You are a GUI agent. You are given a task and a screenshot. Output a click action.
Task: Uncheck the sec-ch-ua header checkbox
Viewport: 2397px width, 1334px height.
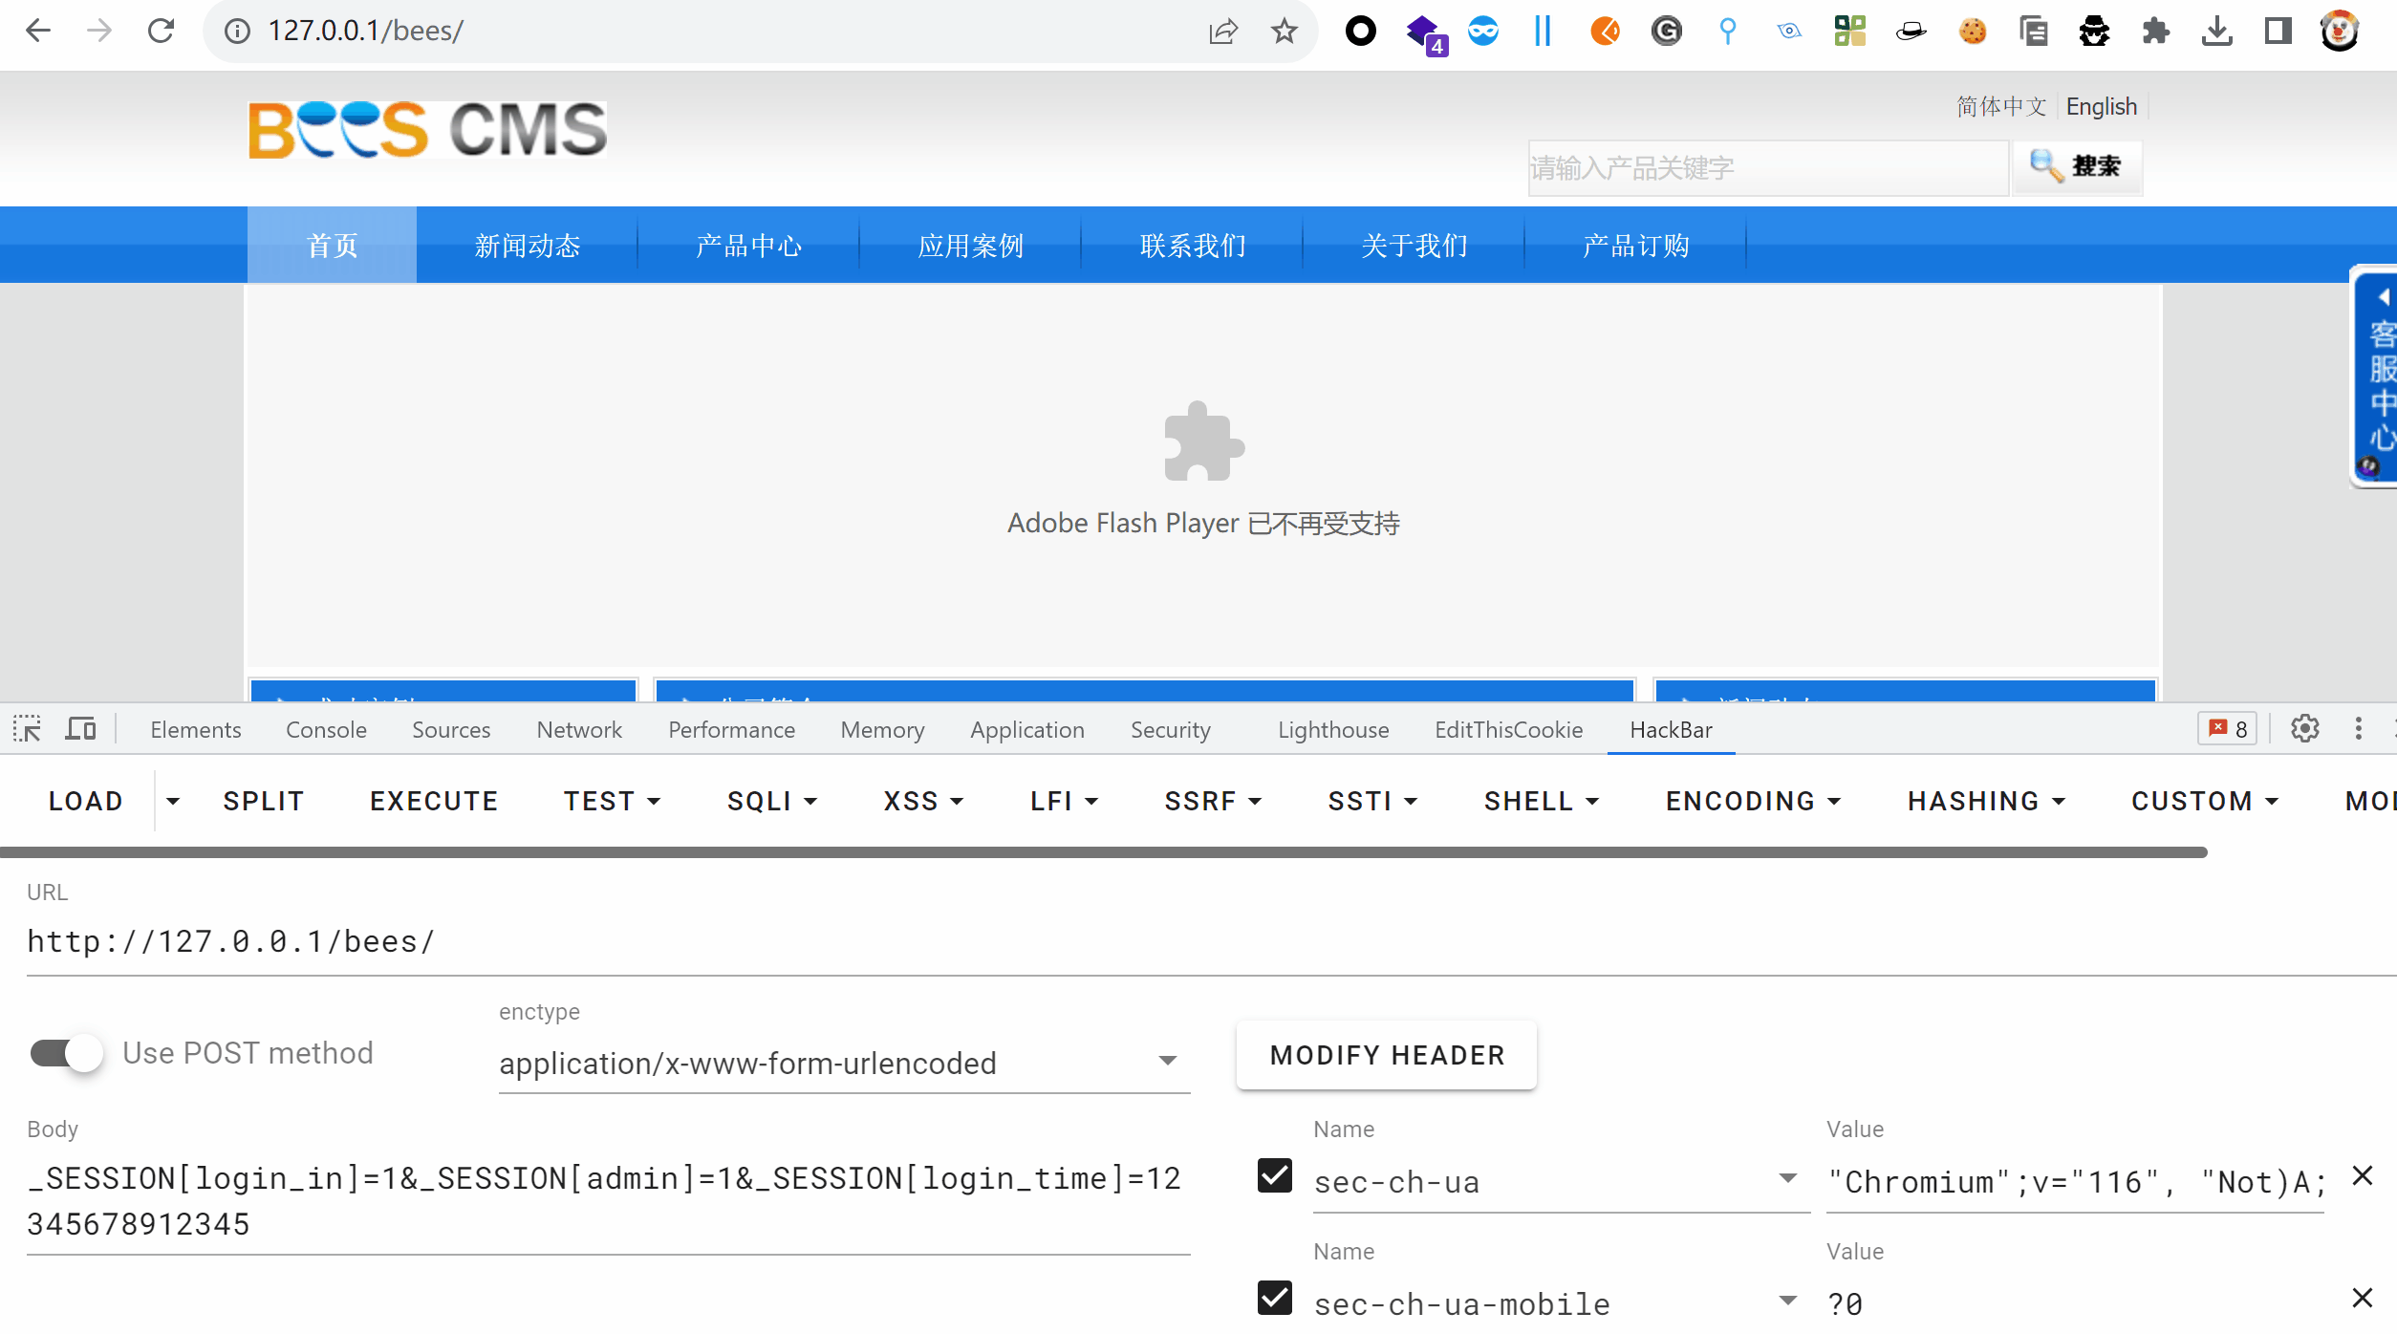point(1275,1175)
